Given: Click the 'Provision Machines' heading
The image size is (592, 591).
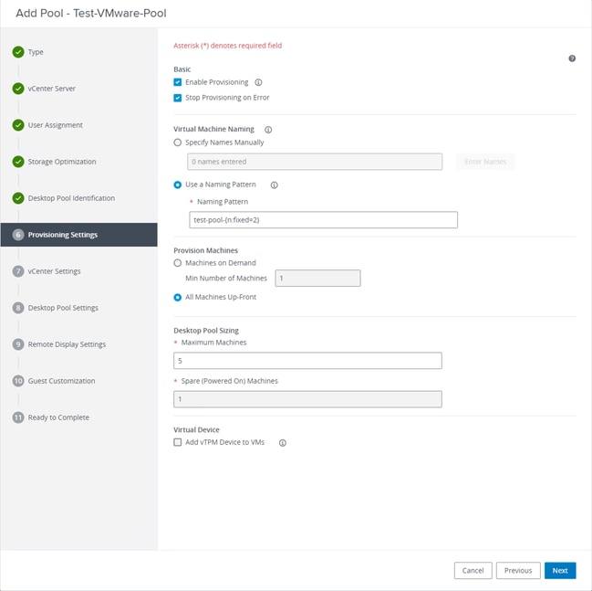Looking at the screenshot, I should point(206,250).
